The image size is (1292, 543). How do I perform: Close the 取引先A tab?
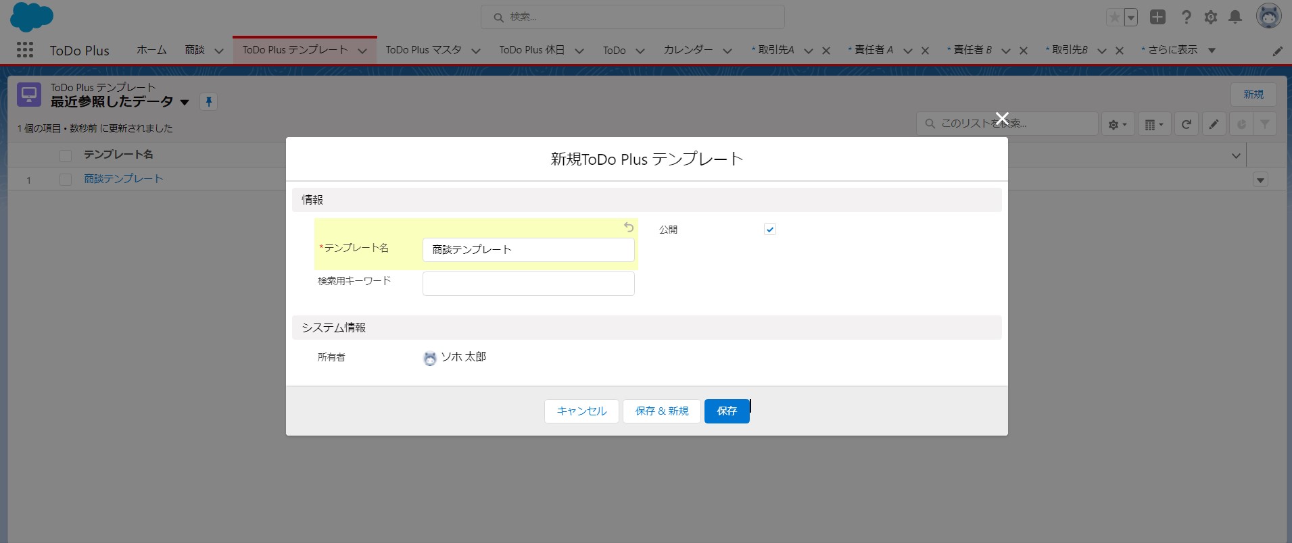[x=826, y=51]
